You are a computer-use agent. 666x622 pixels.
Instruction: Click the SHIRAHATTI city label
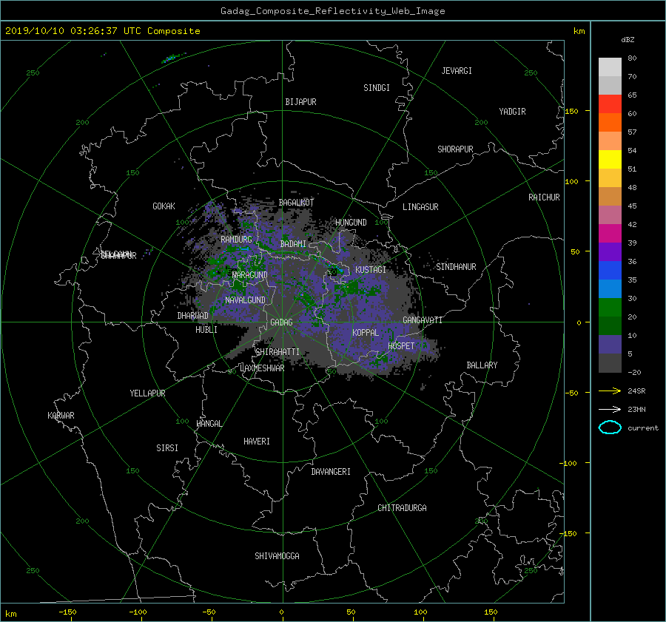(277, 352)
